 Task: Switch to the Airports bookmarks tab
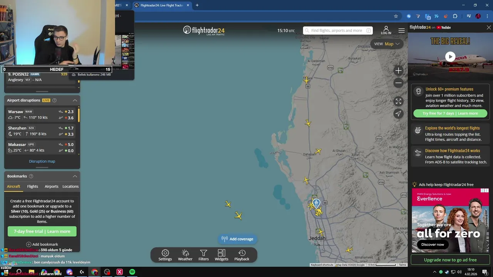[51, 187]
